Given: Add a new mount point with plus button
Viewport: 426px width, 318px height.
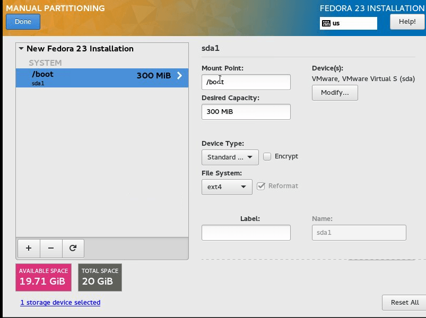Looking at the screenshot, I should [29, 248].
